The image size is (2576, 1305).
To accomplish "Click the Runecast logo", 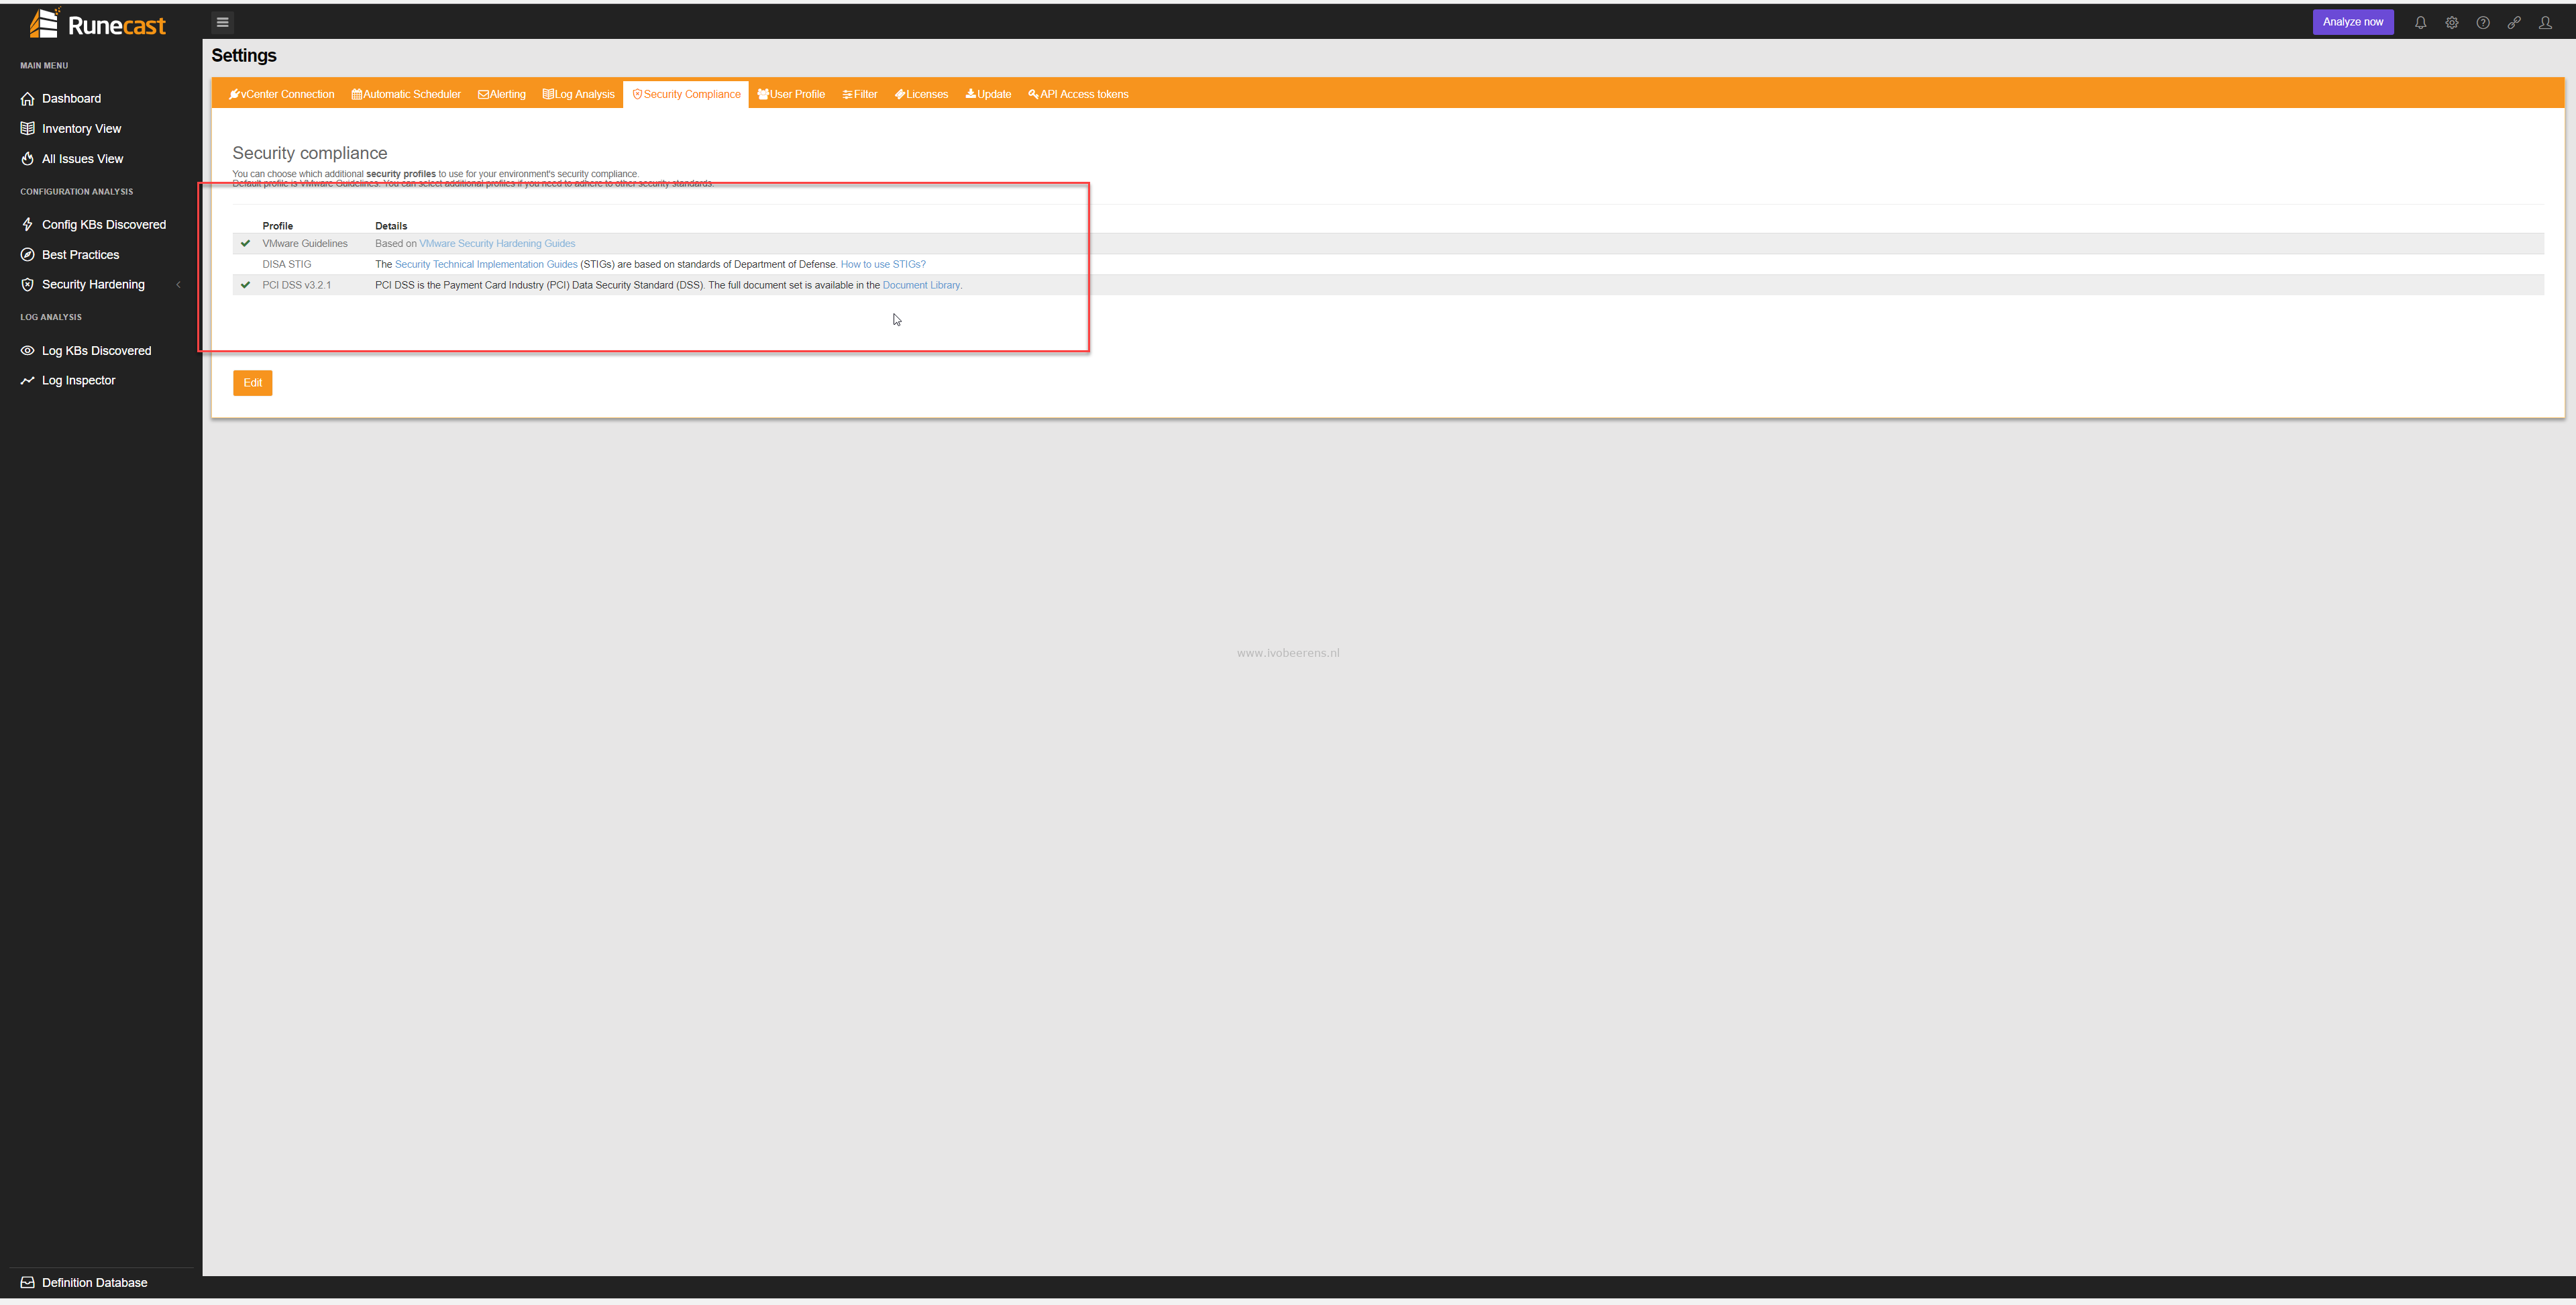I will (97, 23).
